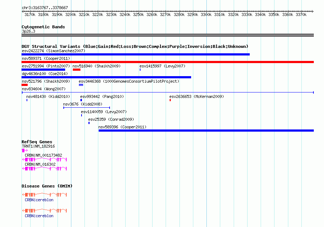Click the DGV Structural Variants track title
This screenshot has width=324, height=227.
(x=135, y=46)
